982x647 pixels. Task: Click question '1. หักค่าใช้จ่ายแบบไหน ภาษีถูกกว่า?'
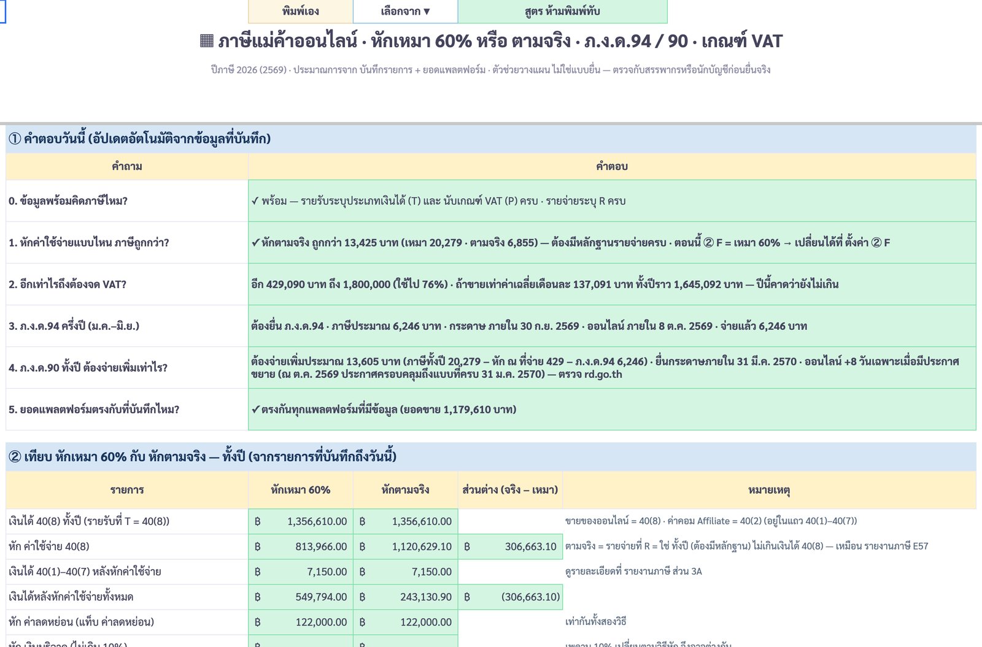(127, 242)
